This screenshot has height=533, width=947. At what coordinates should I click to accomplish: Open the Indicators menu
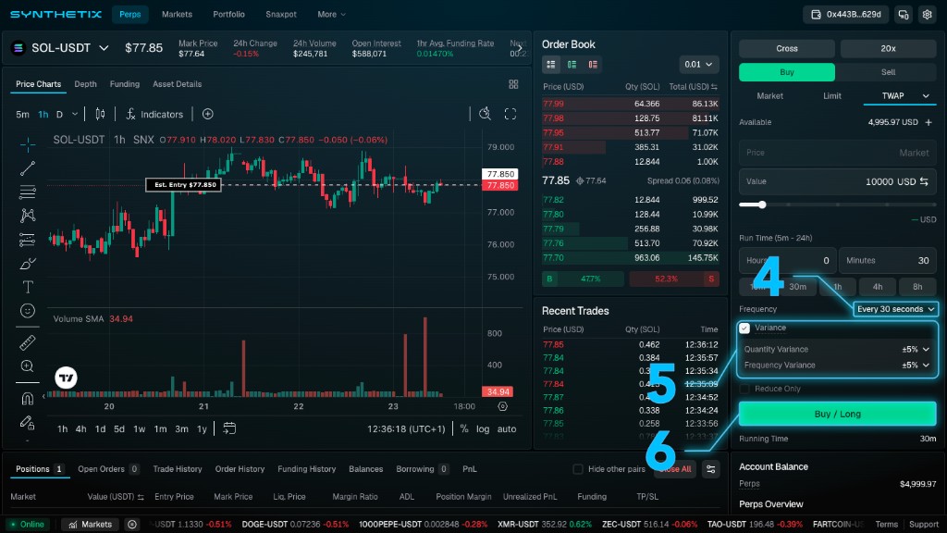[154, 114]
